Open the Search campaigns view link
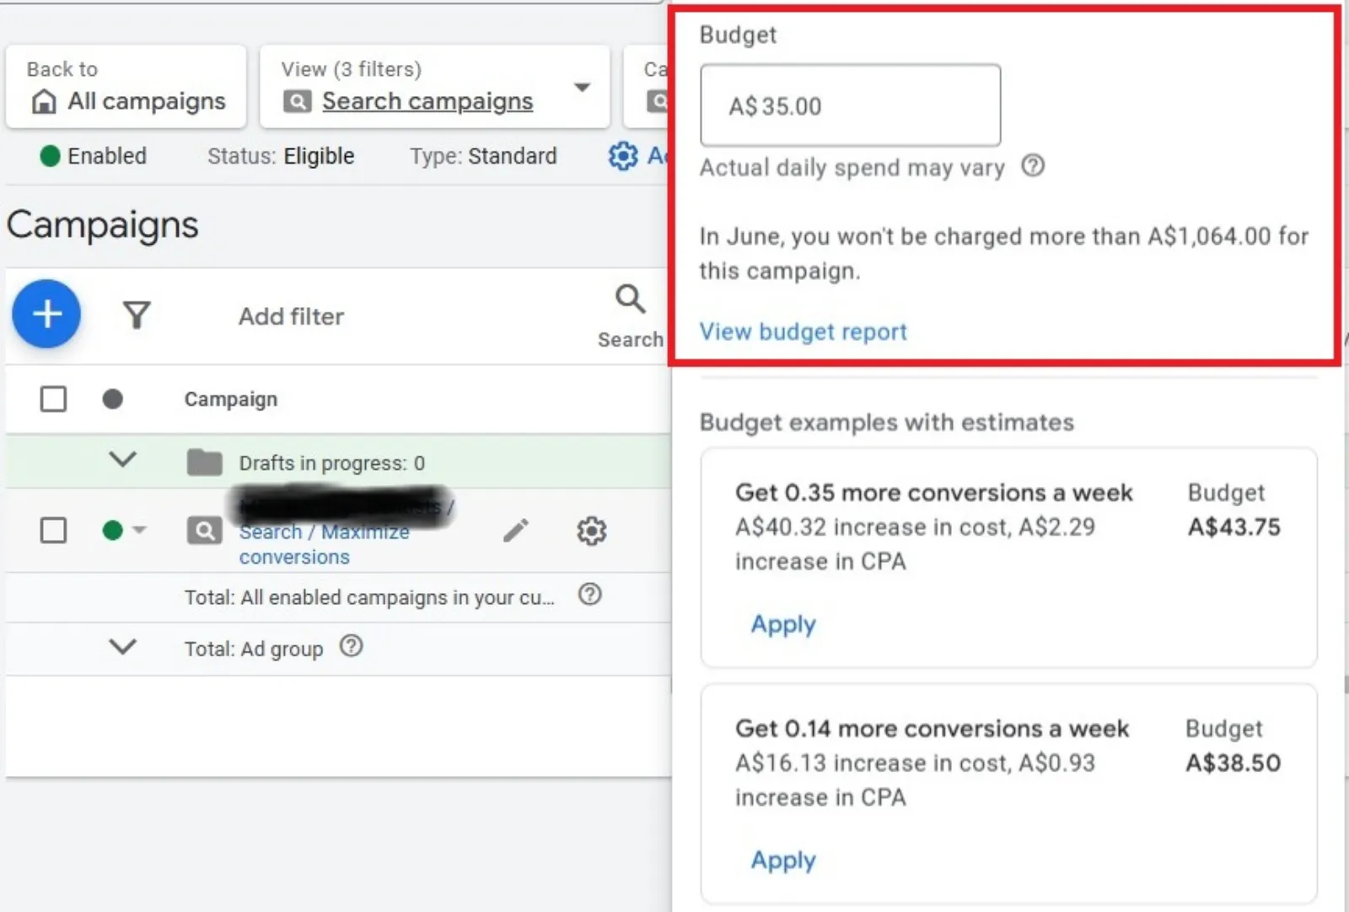This screenshot has width=1349, height=912. pyautogui.click(x=427, y=101)
